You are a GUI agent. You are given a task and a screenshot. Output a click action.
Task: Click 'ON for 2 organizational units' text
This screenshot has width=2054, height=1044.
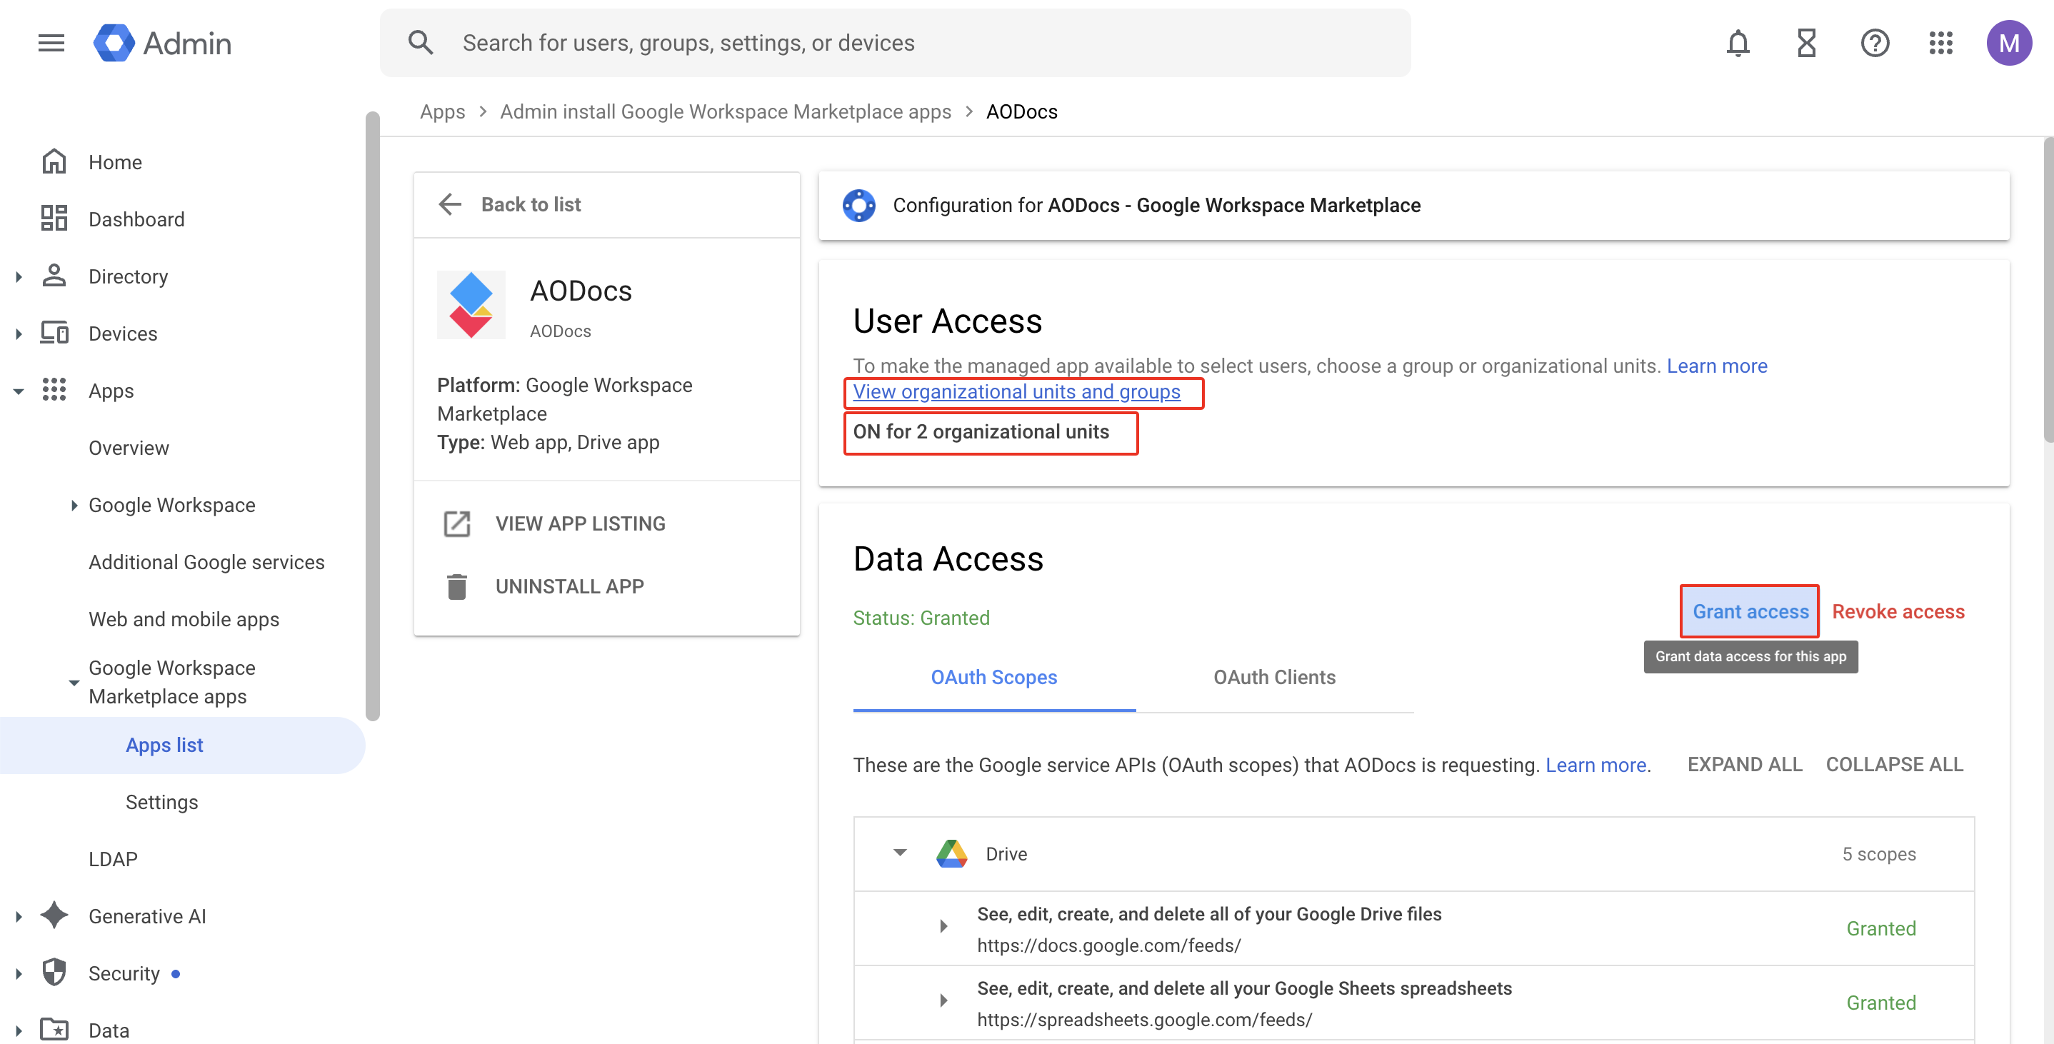(981, 431)
